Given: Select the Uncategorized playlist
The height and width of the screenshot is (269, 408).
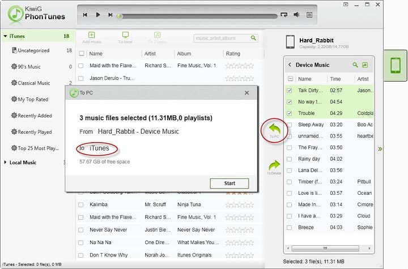Looking at the screenshot, I should 33,50.
